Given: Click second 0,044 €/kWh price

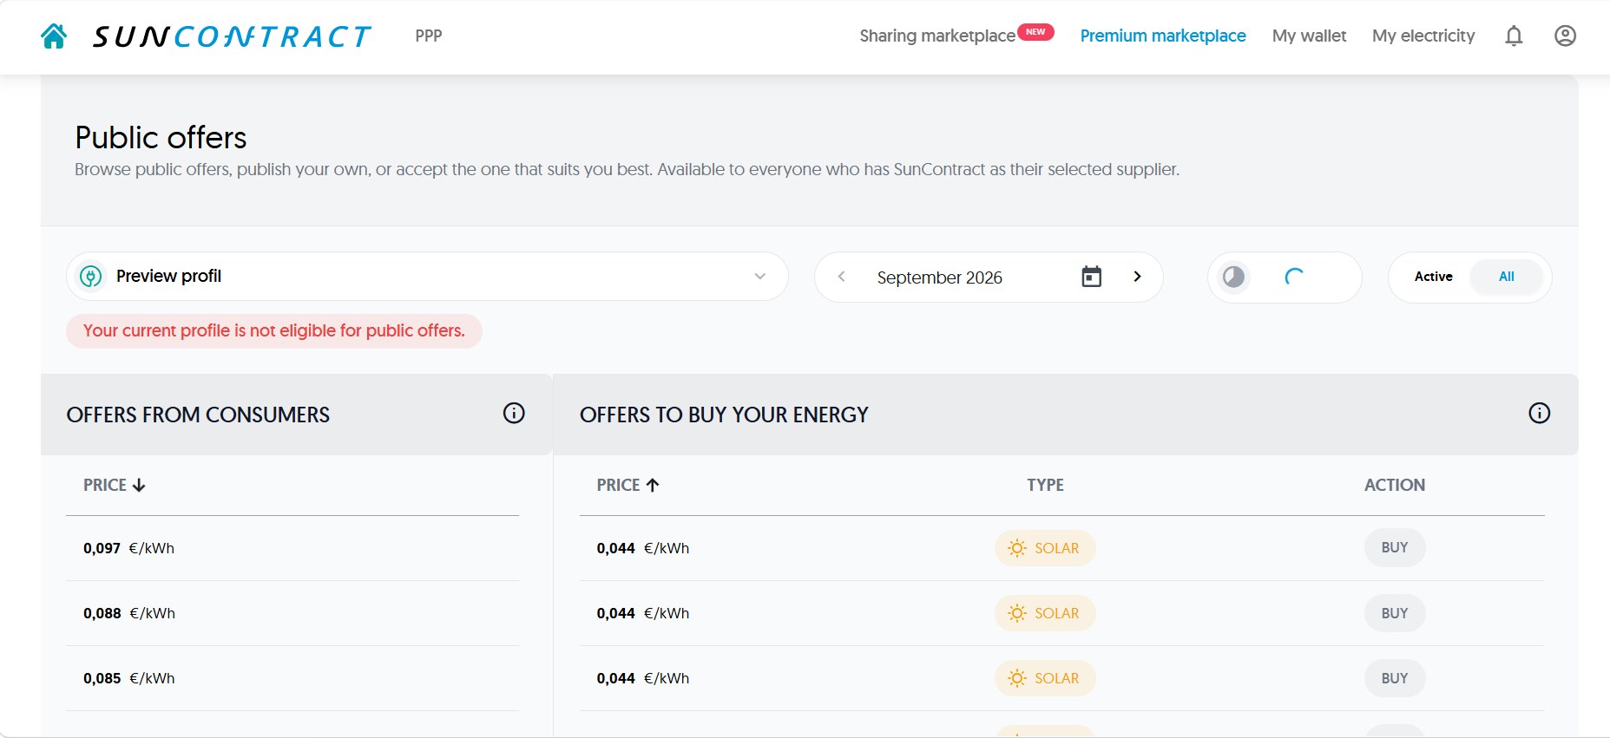Looking at the screenshot, I should tap(642, 613).
